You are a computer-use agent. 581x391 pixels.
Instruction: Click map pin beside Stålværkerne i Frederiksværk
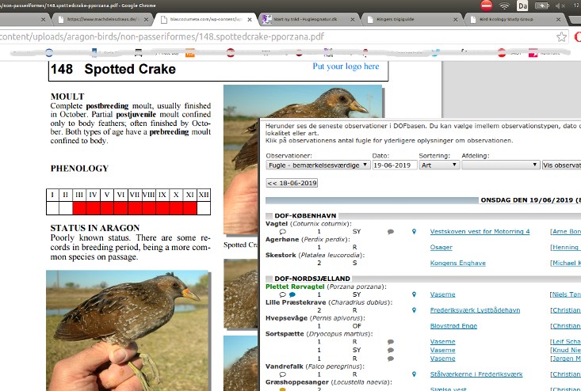point(414,374)
